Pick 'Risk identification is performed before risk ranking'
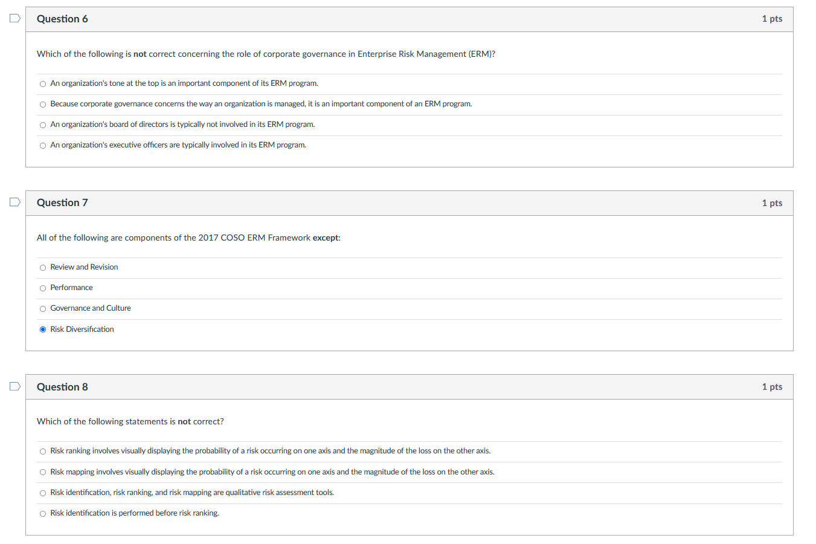 43,514
